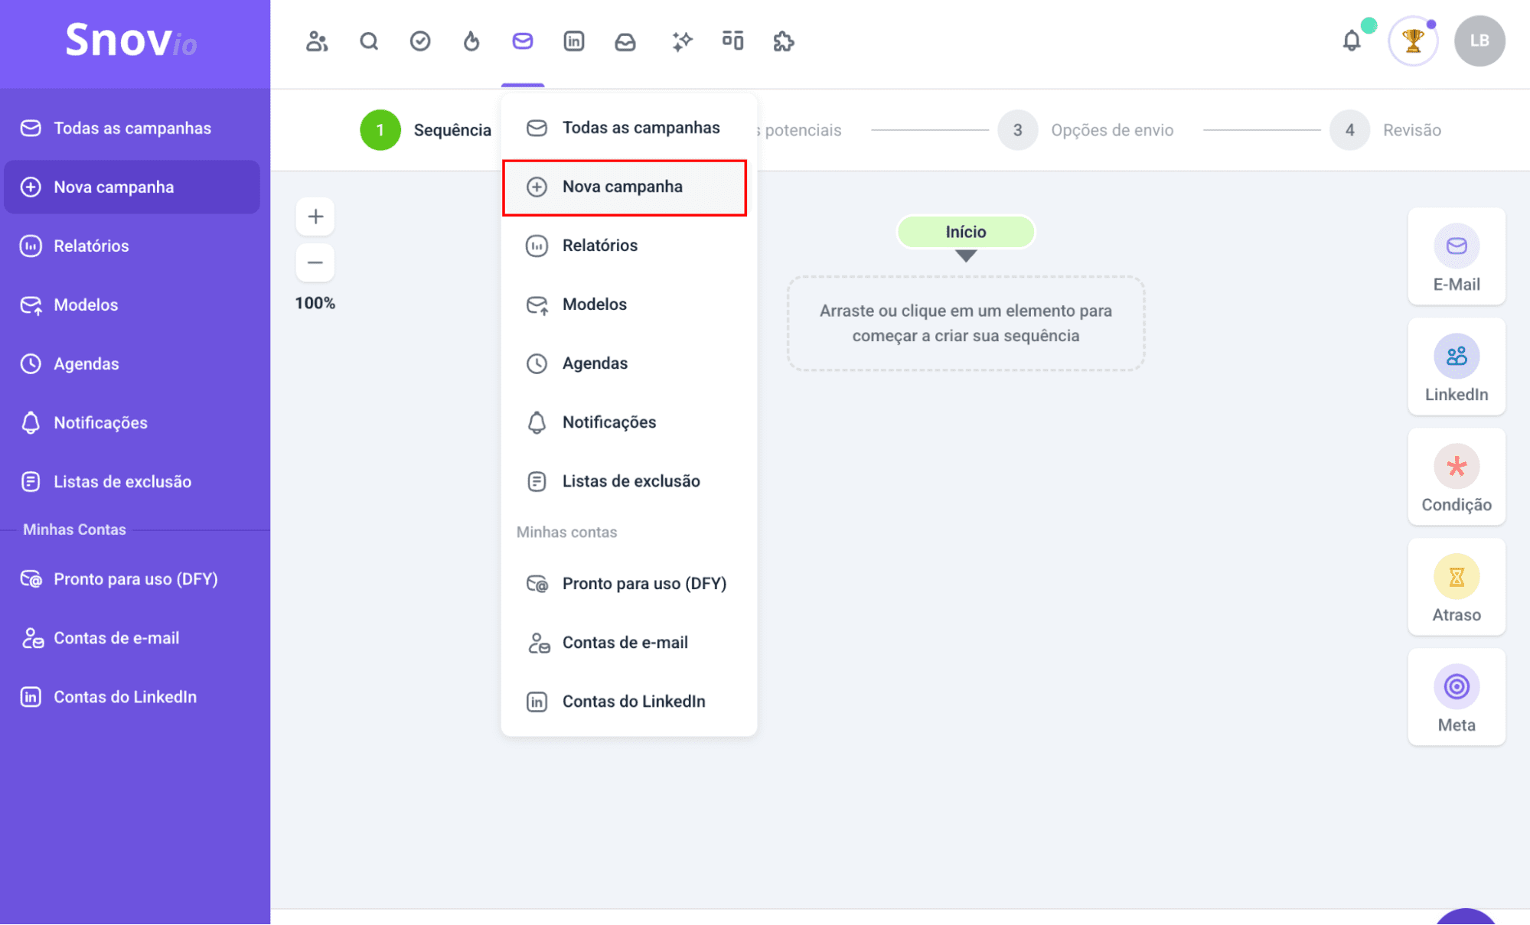Open the LB user profile avatar
The image size is (1530, 925).
point(1479,41)
